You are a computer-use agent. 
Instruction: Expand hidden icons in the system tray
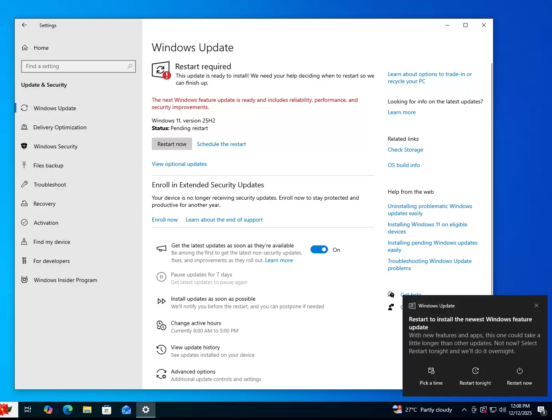pyautogui.click(x=464, y=410)
